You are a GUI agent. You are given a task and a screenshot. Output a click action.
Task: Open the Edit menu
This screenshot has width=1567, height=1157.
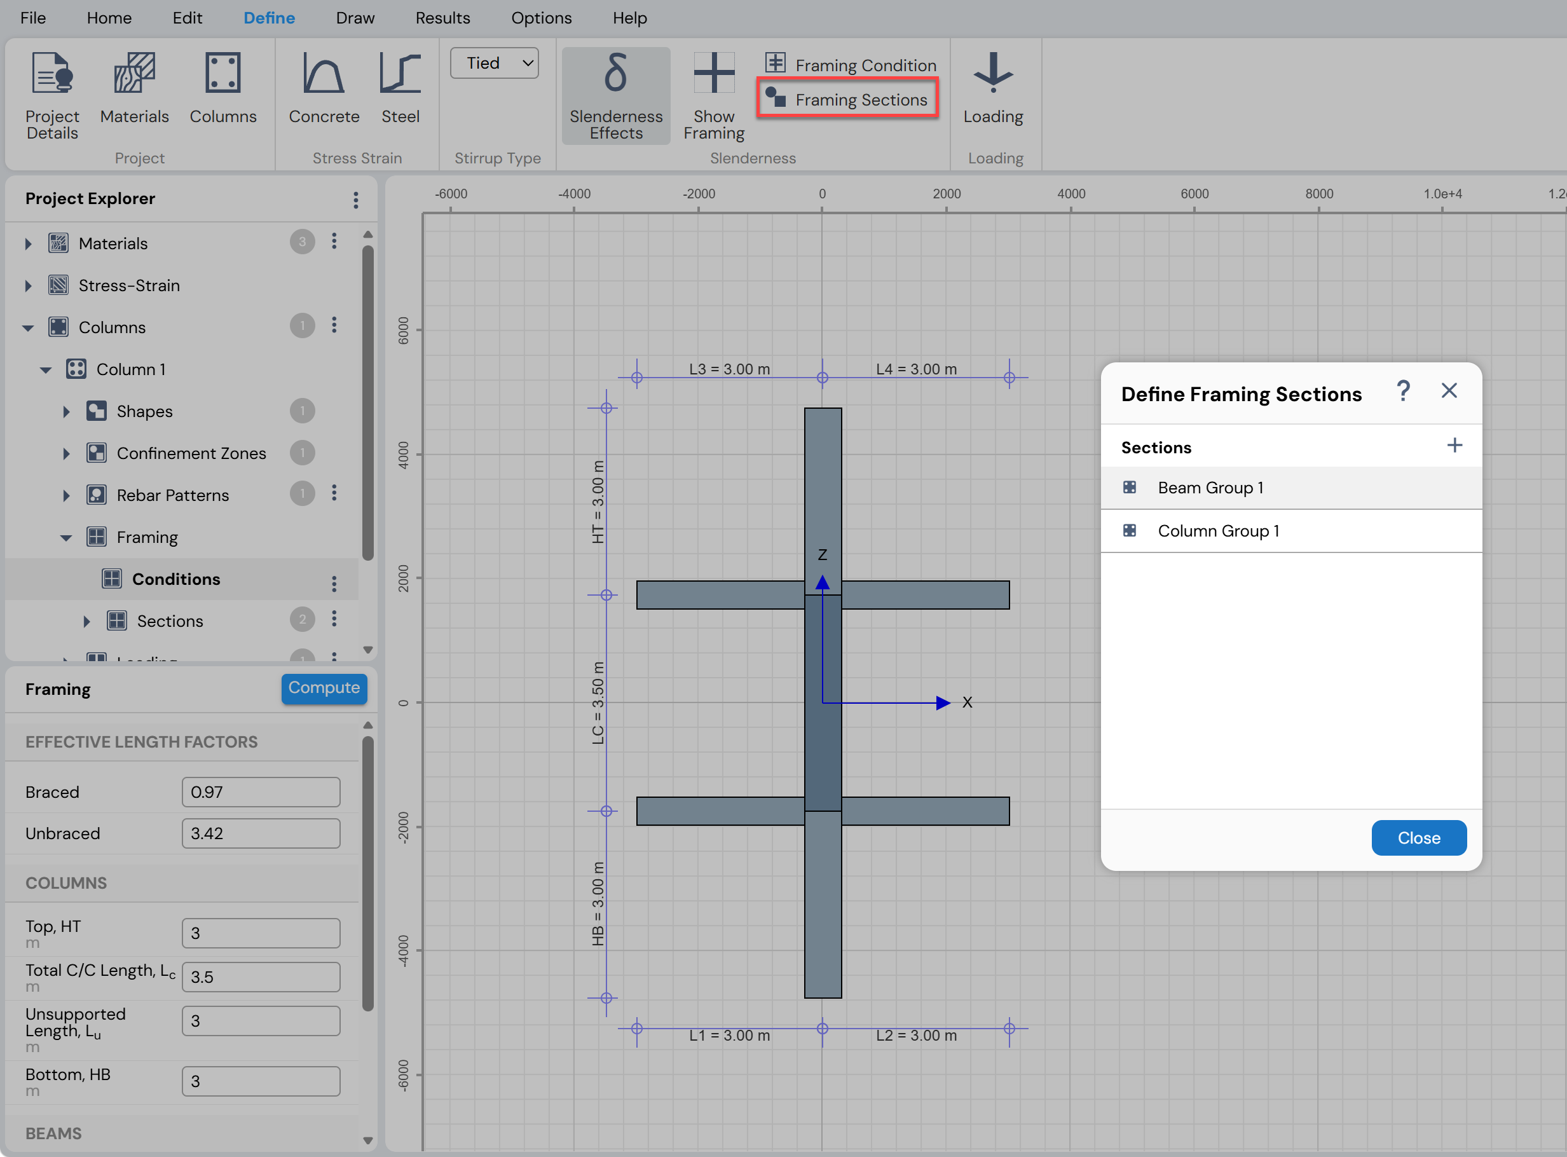tap(188, 18)
